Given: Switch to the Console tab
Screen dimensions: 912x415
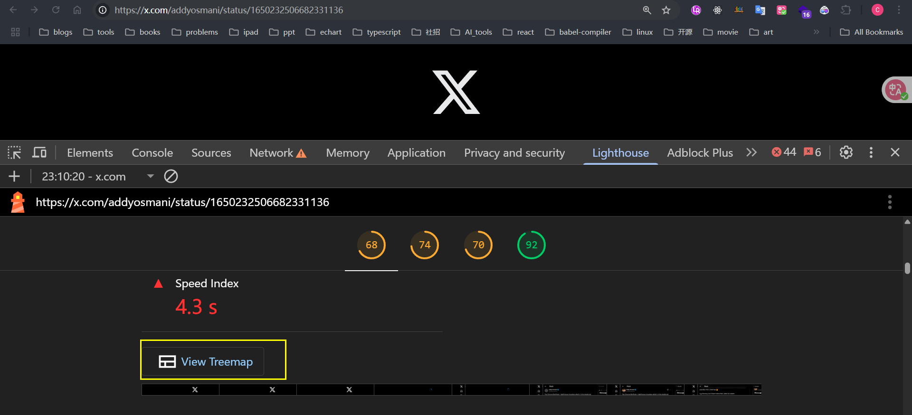Looking at the screenshot, I should coord(152,152).
